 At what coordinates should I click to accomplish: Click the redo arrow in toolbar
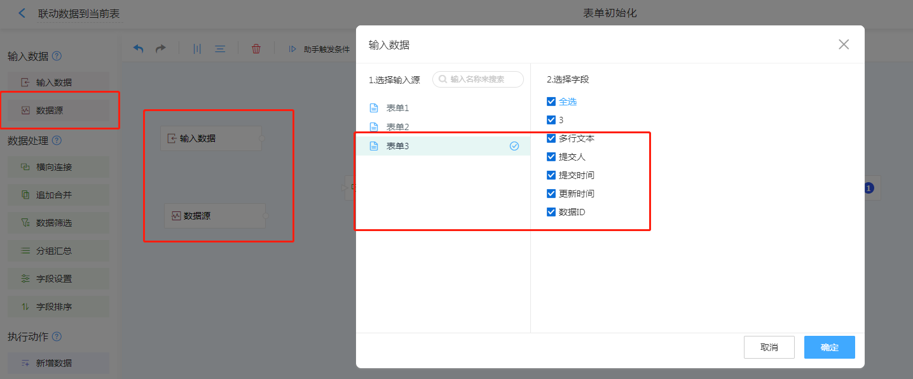tap(161, 49)
